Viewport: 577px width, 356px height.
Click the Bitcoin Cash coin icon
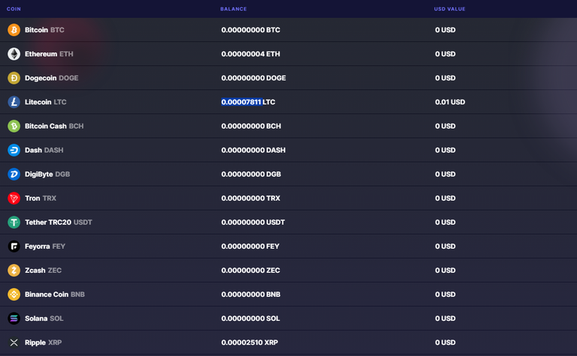pos(14,126)
